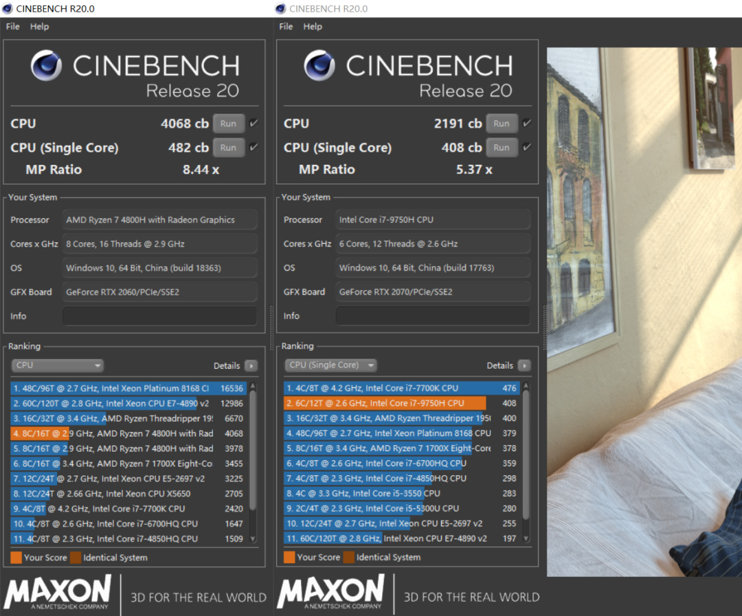Select highlighted Ryzen 7 4800H row scoring 4068
742x616 pixels.
[128, 433]
